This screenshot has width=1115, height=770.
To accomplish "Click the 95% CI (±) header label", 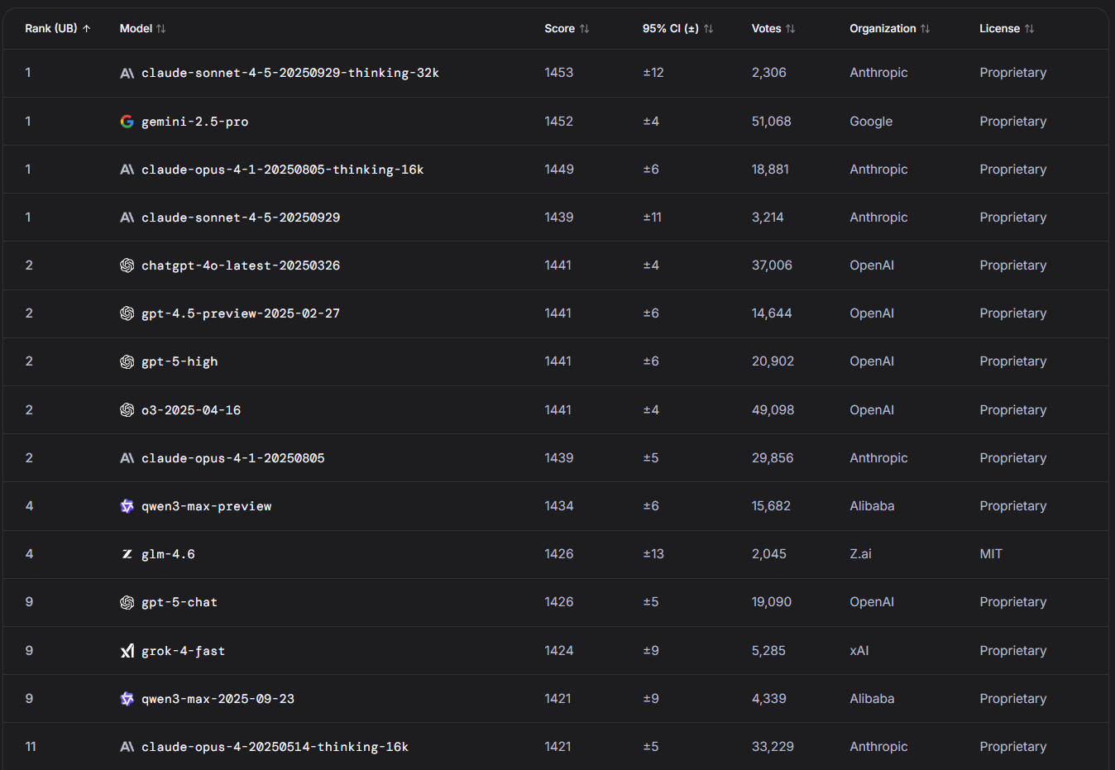I will click(671, 28).
